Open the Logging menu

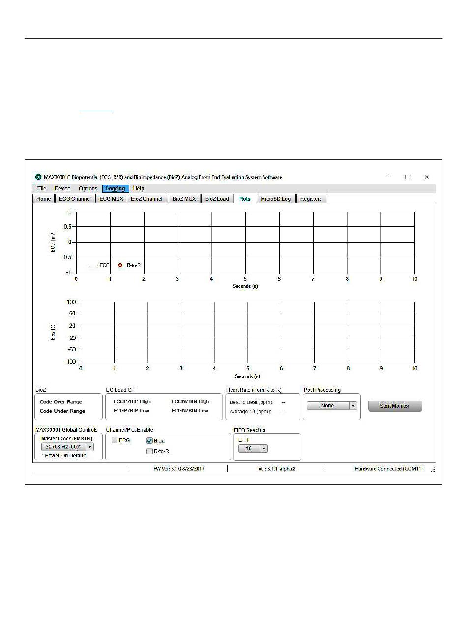coord(116,188)
